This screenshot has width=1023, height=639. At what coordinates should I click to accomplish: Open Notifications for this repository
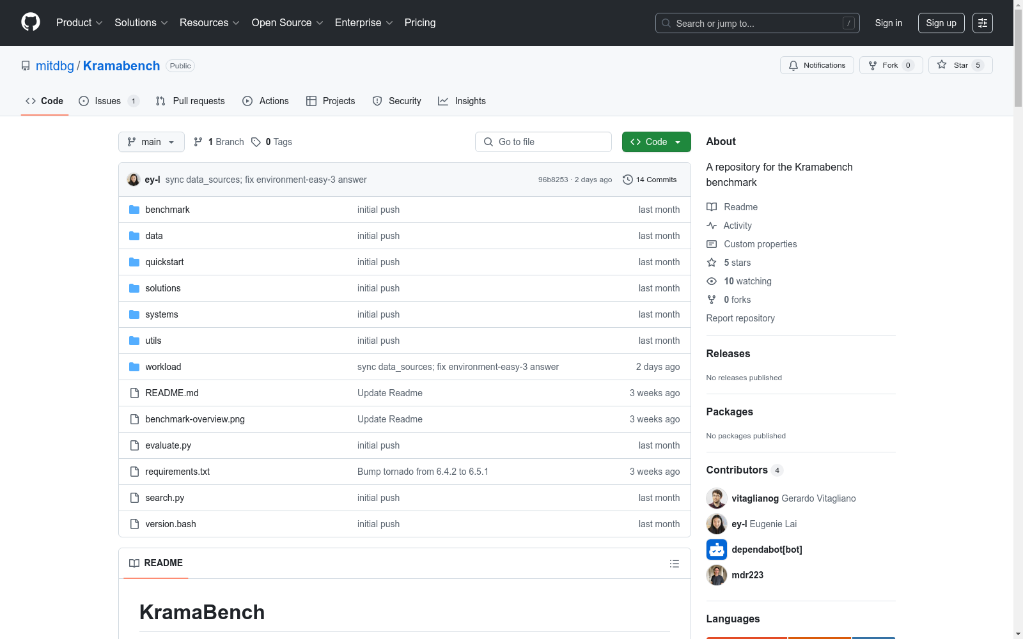tap(816, 65)
